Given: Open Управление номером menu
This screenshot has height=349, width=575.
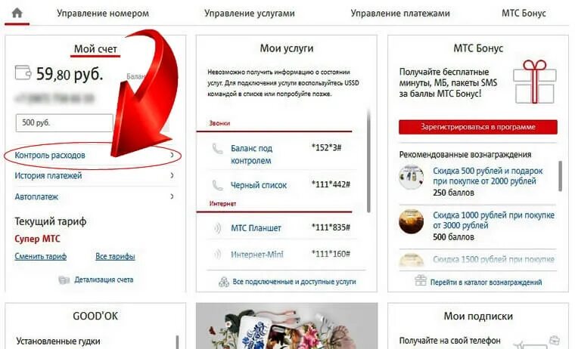Looking at the screenshot, I should 103,13.
